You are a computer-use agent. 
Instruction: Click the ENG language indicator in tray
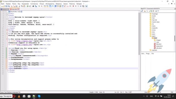click(x=151, y=96)
